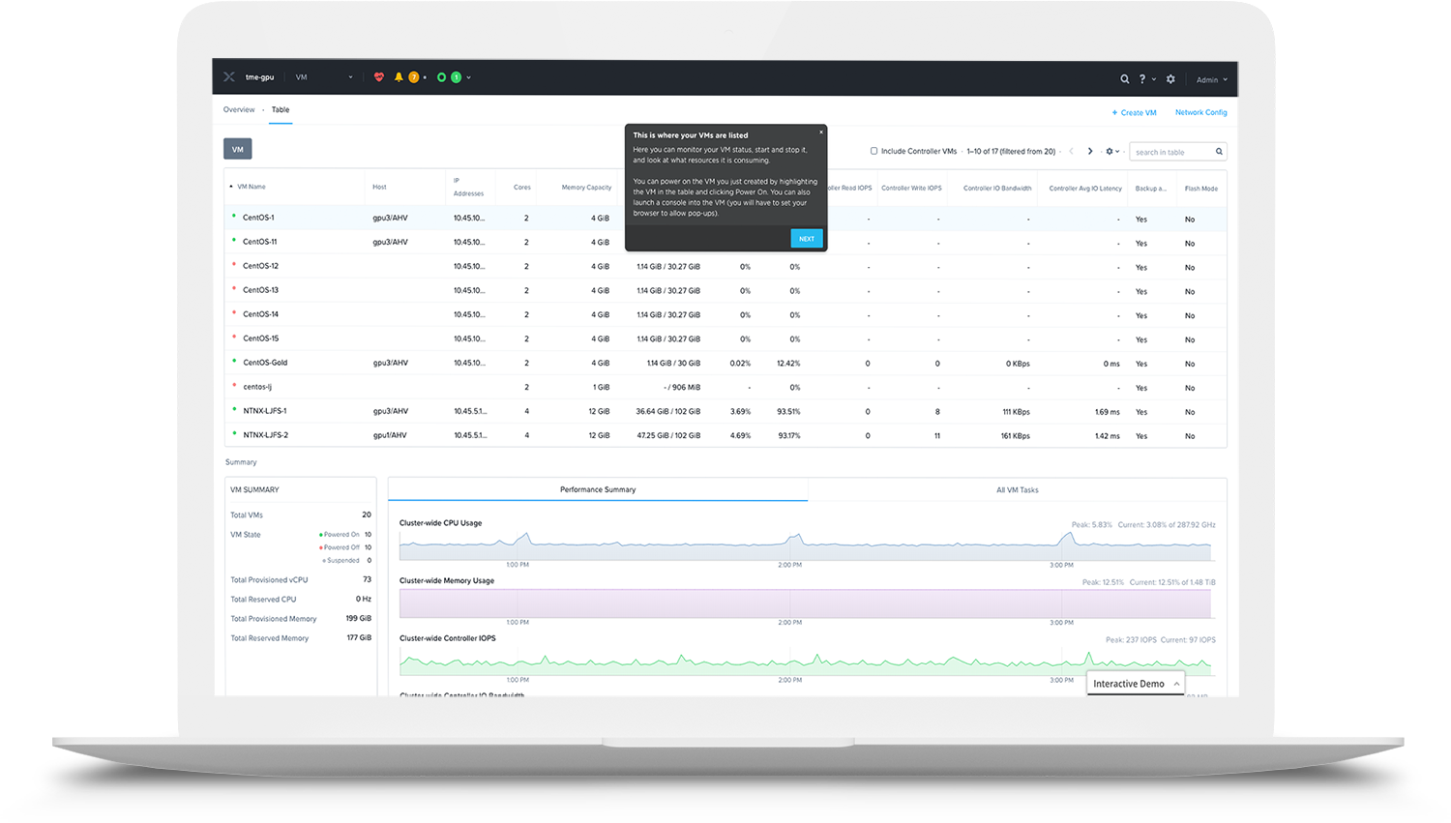Open the cluster health heart icon
The width and height of the screenshot is (1451, 823).
[x=379, y=77]
